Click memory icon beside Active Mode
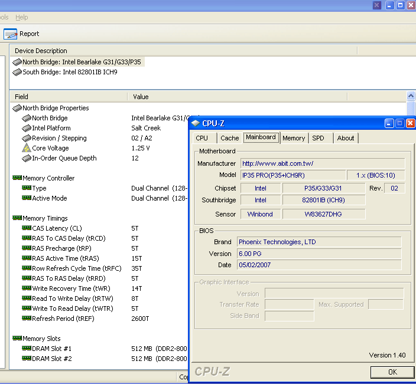The image size is (416, 384). click(27, 198)
